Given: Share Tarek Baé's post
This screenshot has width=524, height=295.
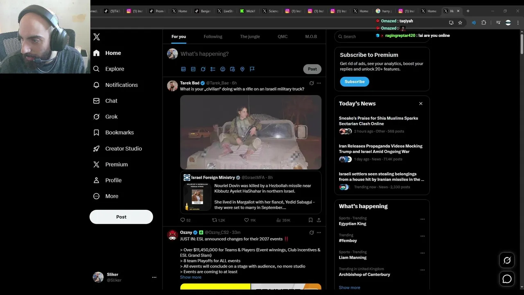Looking at the screenshot, I should coord(319,220).
